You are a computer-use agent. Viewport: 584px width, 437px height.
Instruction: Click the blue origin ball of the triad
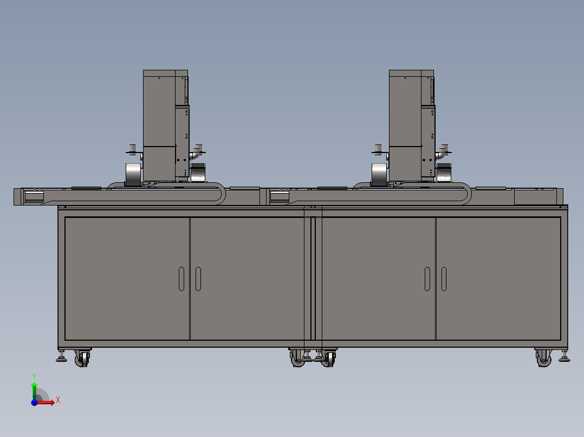point(34,402)
